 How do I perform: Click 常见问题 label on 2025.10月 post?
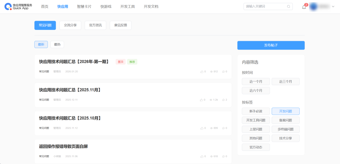(44, 128)
